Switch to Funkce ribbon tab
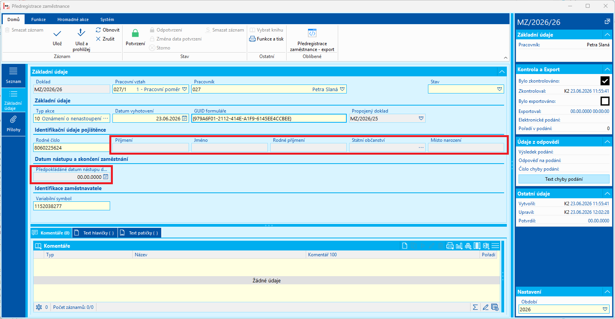615x319 pixels. click(38, 19)
